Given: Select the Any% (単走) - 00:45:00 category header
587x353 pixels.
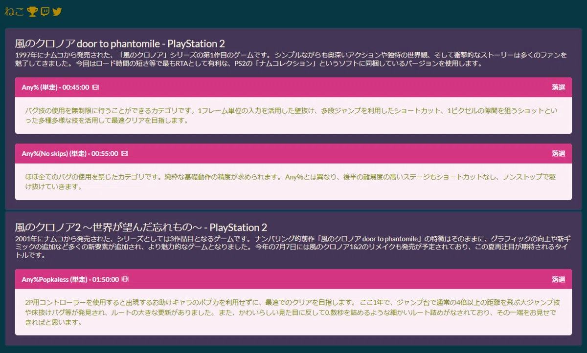Looking at the screenshot, I should tap(293, 87).
